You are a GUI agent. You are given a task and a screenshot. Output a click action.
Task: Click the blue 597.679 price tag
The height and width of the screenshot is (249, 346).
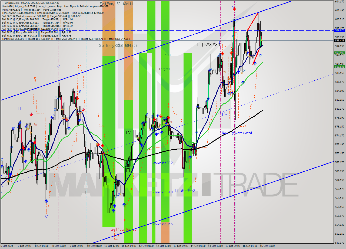[340, 30]
